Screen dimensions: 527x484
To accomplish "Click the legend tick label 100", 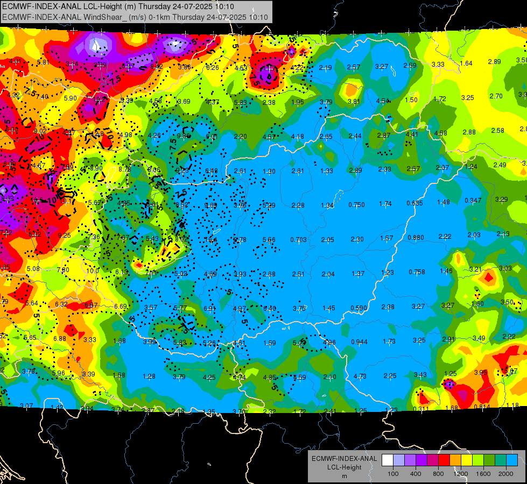I will click(393, 474).
